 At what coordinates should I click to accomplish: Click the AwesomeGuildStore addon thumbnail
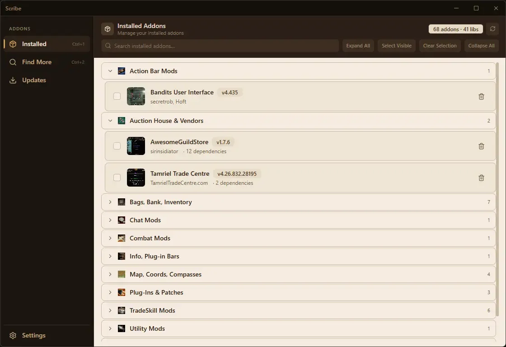(136, 146)
